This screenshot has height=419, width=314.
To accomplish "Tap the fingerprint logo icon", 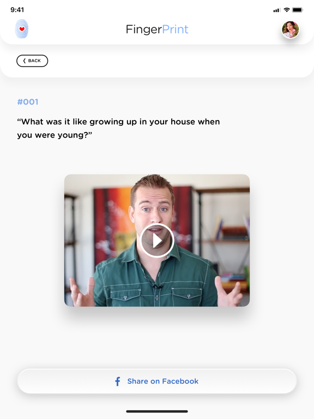I will point(22,29).
